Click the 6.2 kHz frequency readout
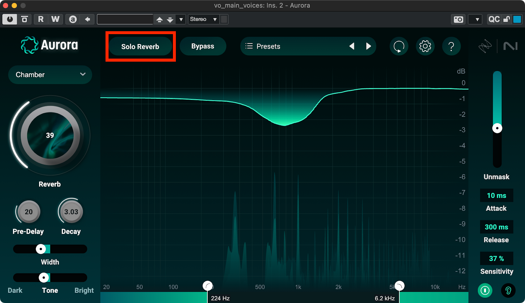 pos(385,298)
